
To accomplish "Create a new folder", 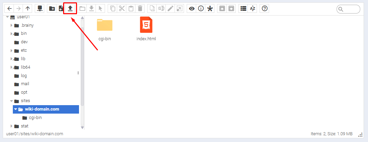I will pos(52,9).
